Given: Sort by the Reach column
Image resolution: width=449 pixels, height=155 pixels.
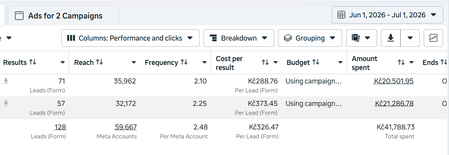Looking at the screenshot, I should click(99, 62).
